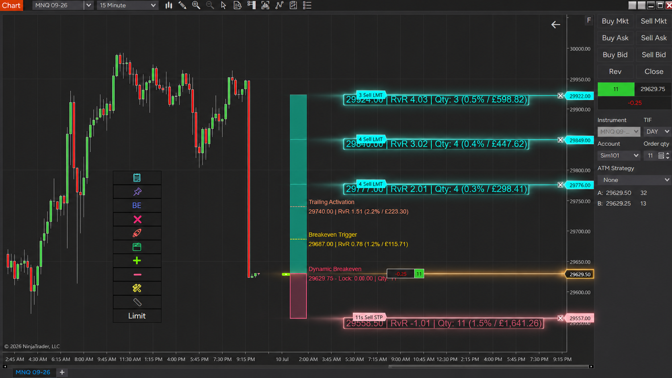Select the 4 Sell LMT label at 29776

pyautogui.click(x=371, y=184)
